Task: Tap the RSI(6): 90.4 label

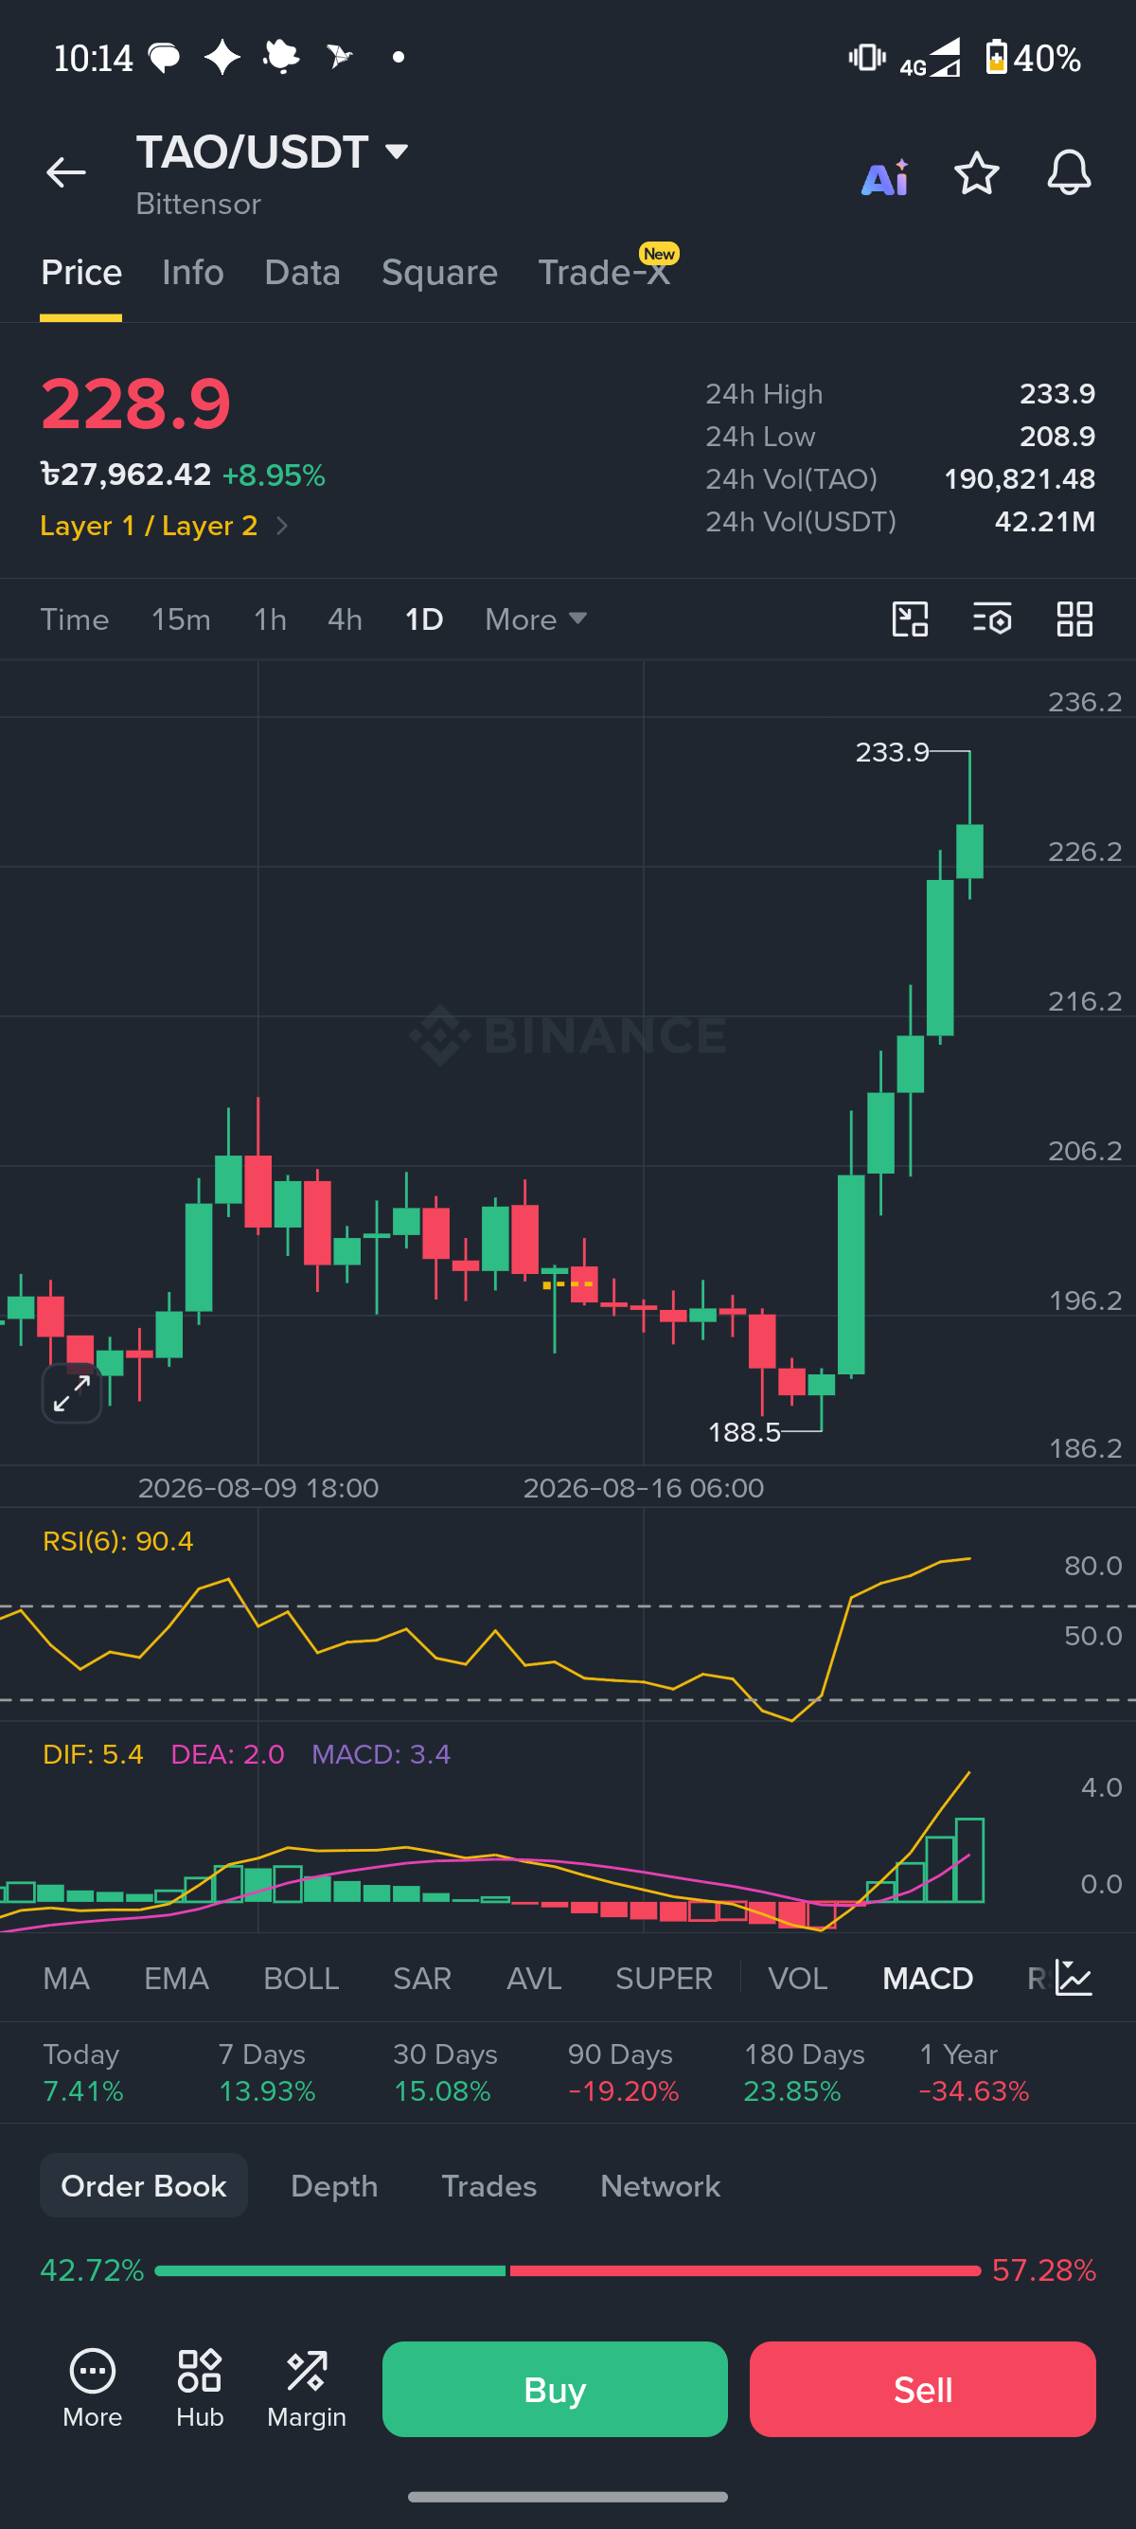Action: coord(117,1540)
